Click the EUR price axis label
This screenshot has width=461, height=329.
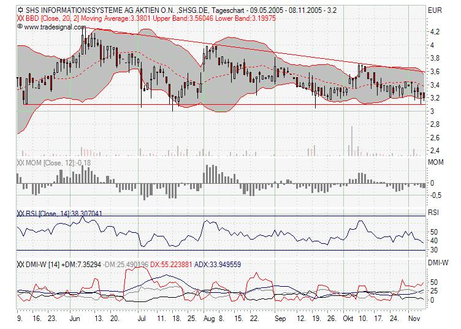point(435,10)
